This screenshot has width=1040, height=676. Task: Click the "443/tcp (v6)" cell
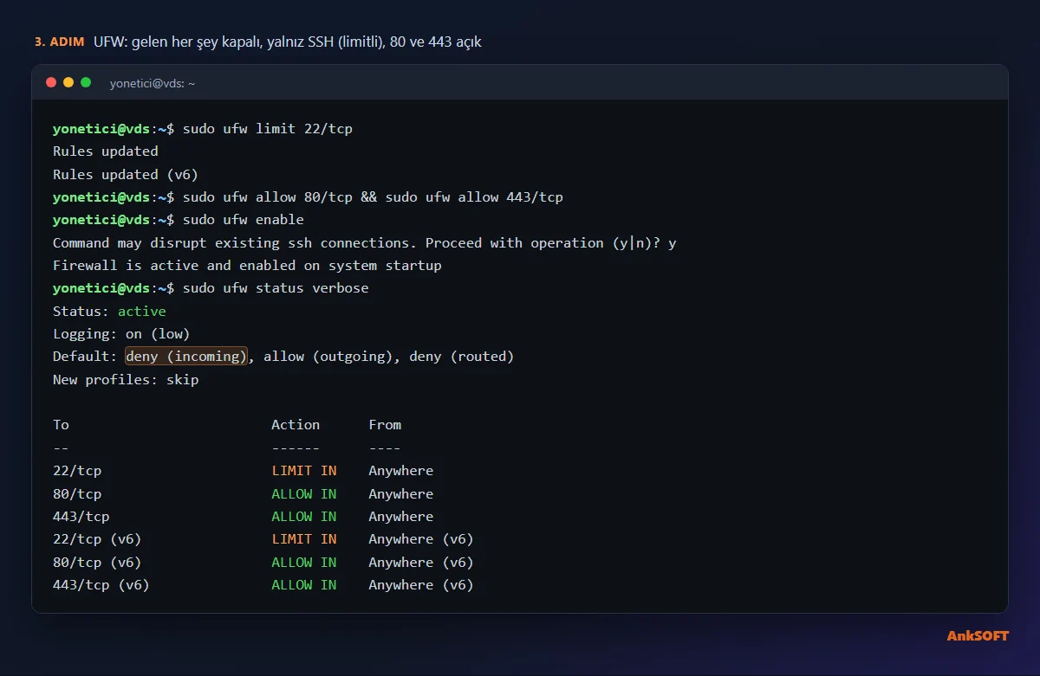[x=101, y=585]
